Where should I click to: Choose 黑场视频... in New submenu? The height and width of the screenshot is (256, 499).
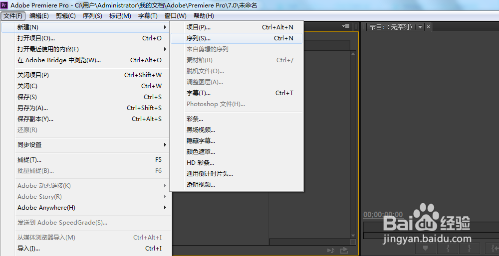(237, 130)
